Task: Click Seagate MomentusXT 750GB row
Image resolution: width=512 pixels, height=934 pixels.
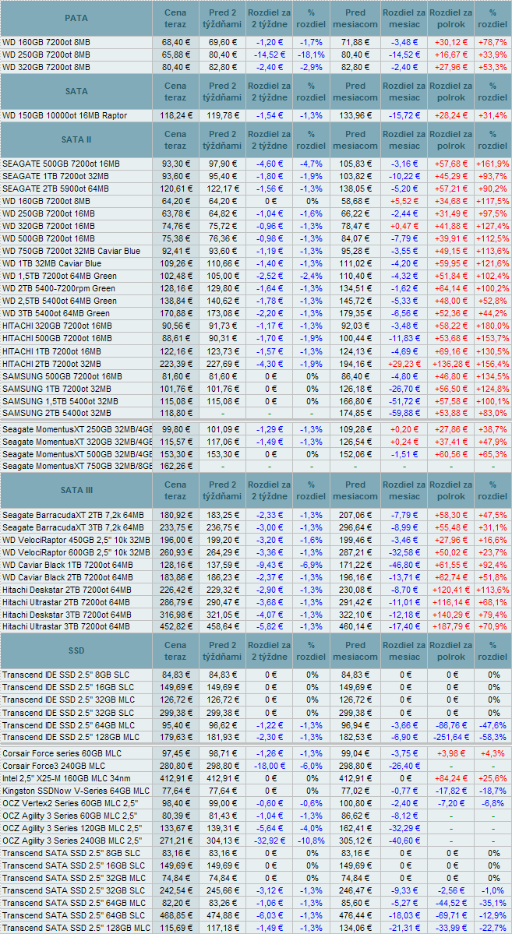Action: coord(256,467)
